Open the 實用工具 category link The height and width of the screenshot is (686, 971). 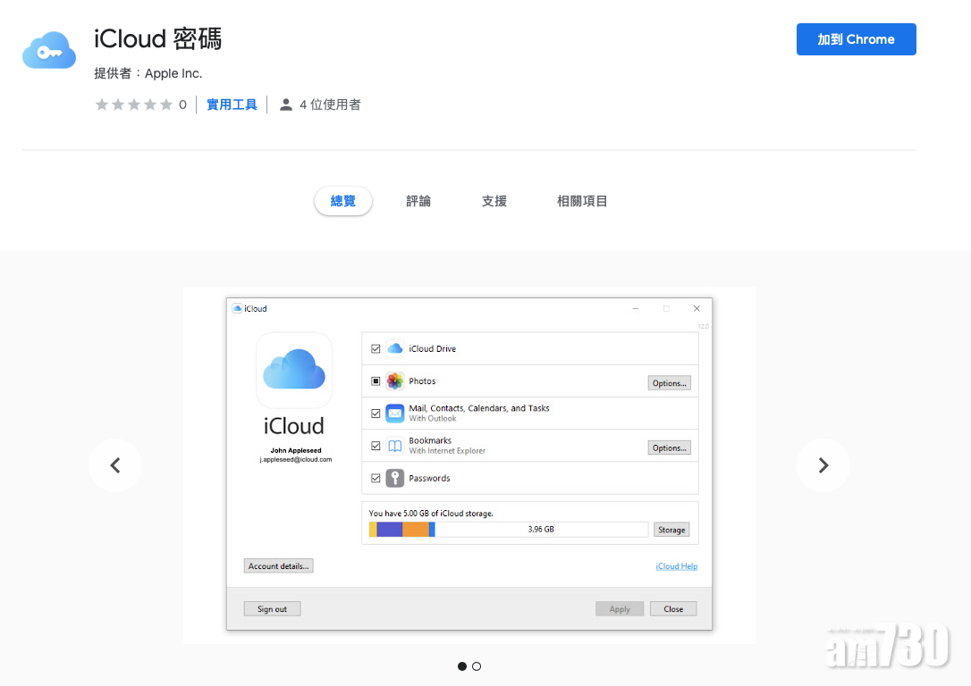(232, 104)
